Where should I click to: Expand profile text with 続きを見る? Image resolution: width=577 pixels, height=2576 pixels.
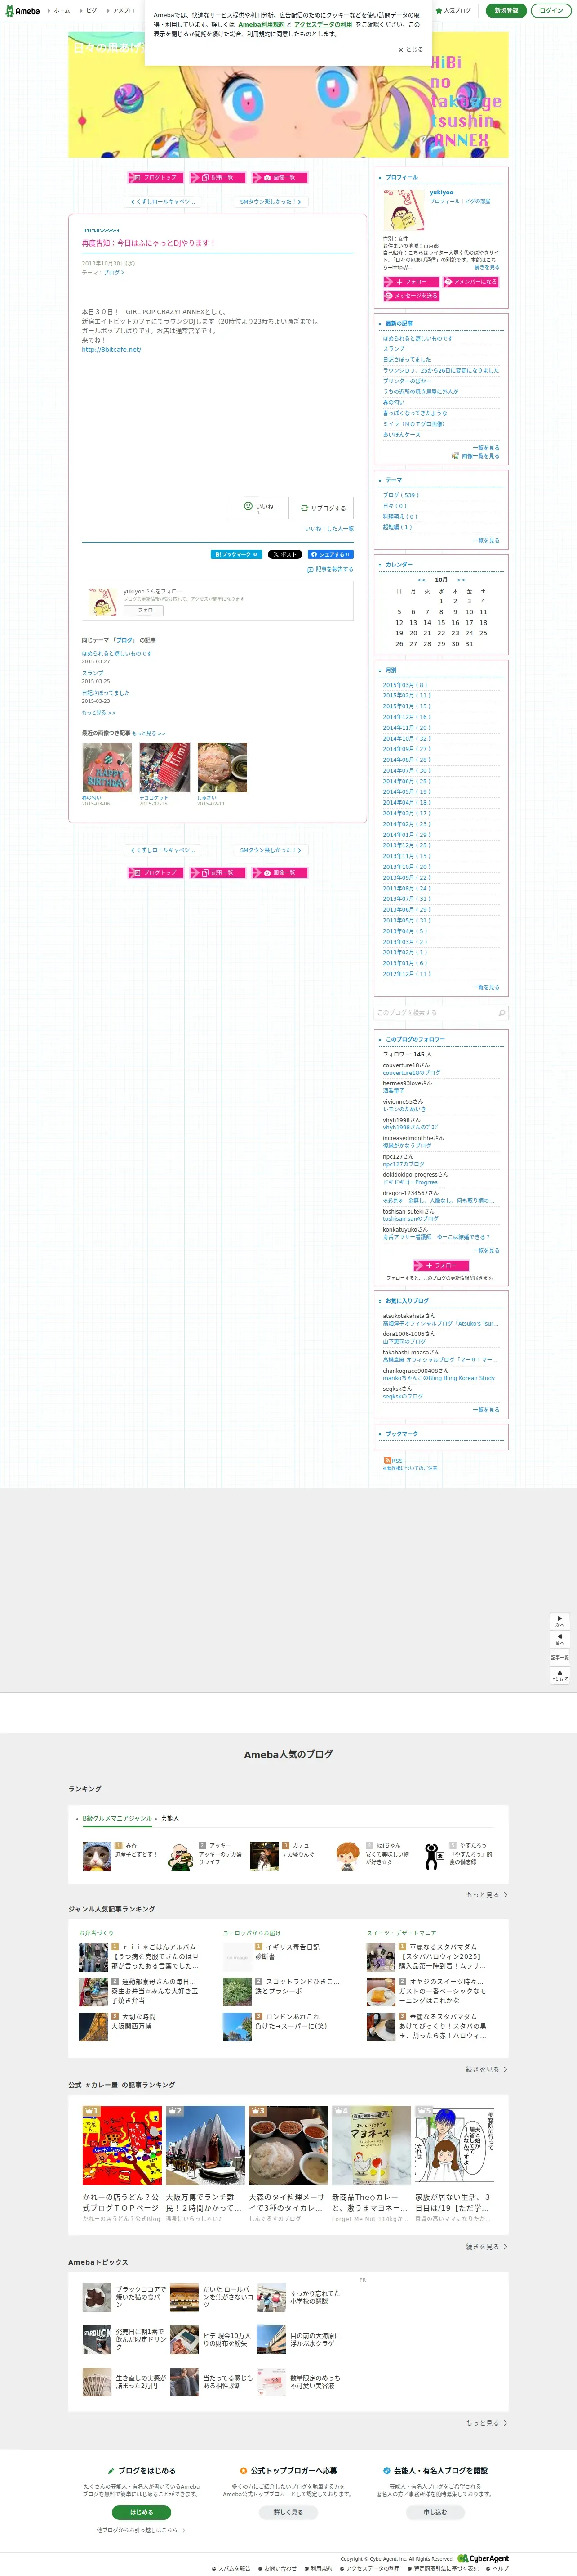(487, 267)
